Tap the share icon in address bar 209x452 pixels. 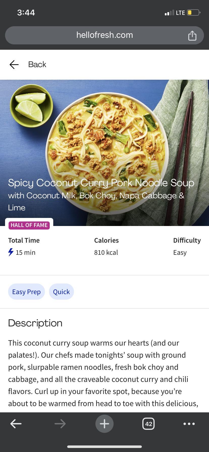pos(192,36)
